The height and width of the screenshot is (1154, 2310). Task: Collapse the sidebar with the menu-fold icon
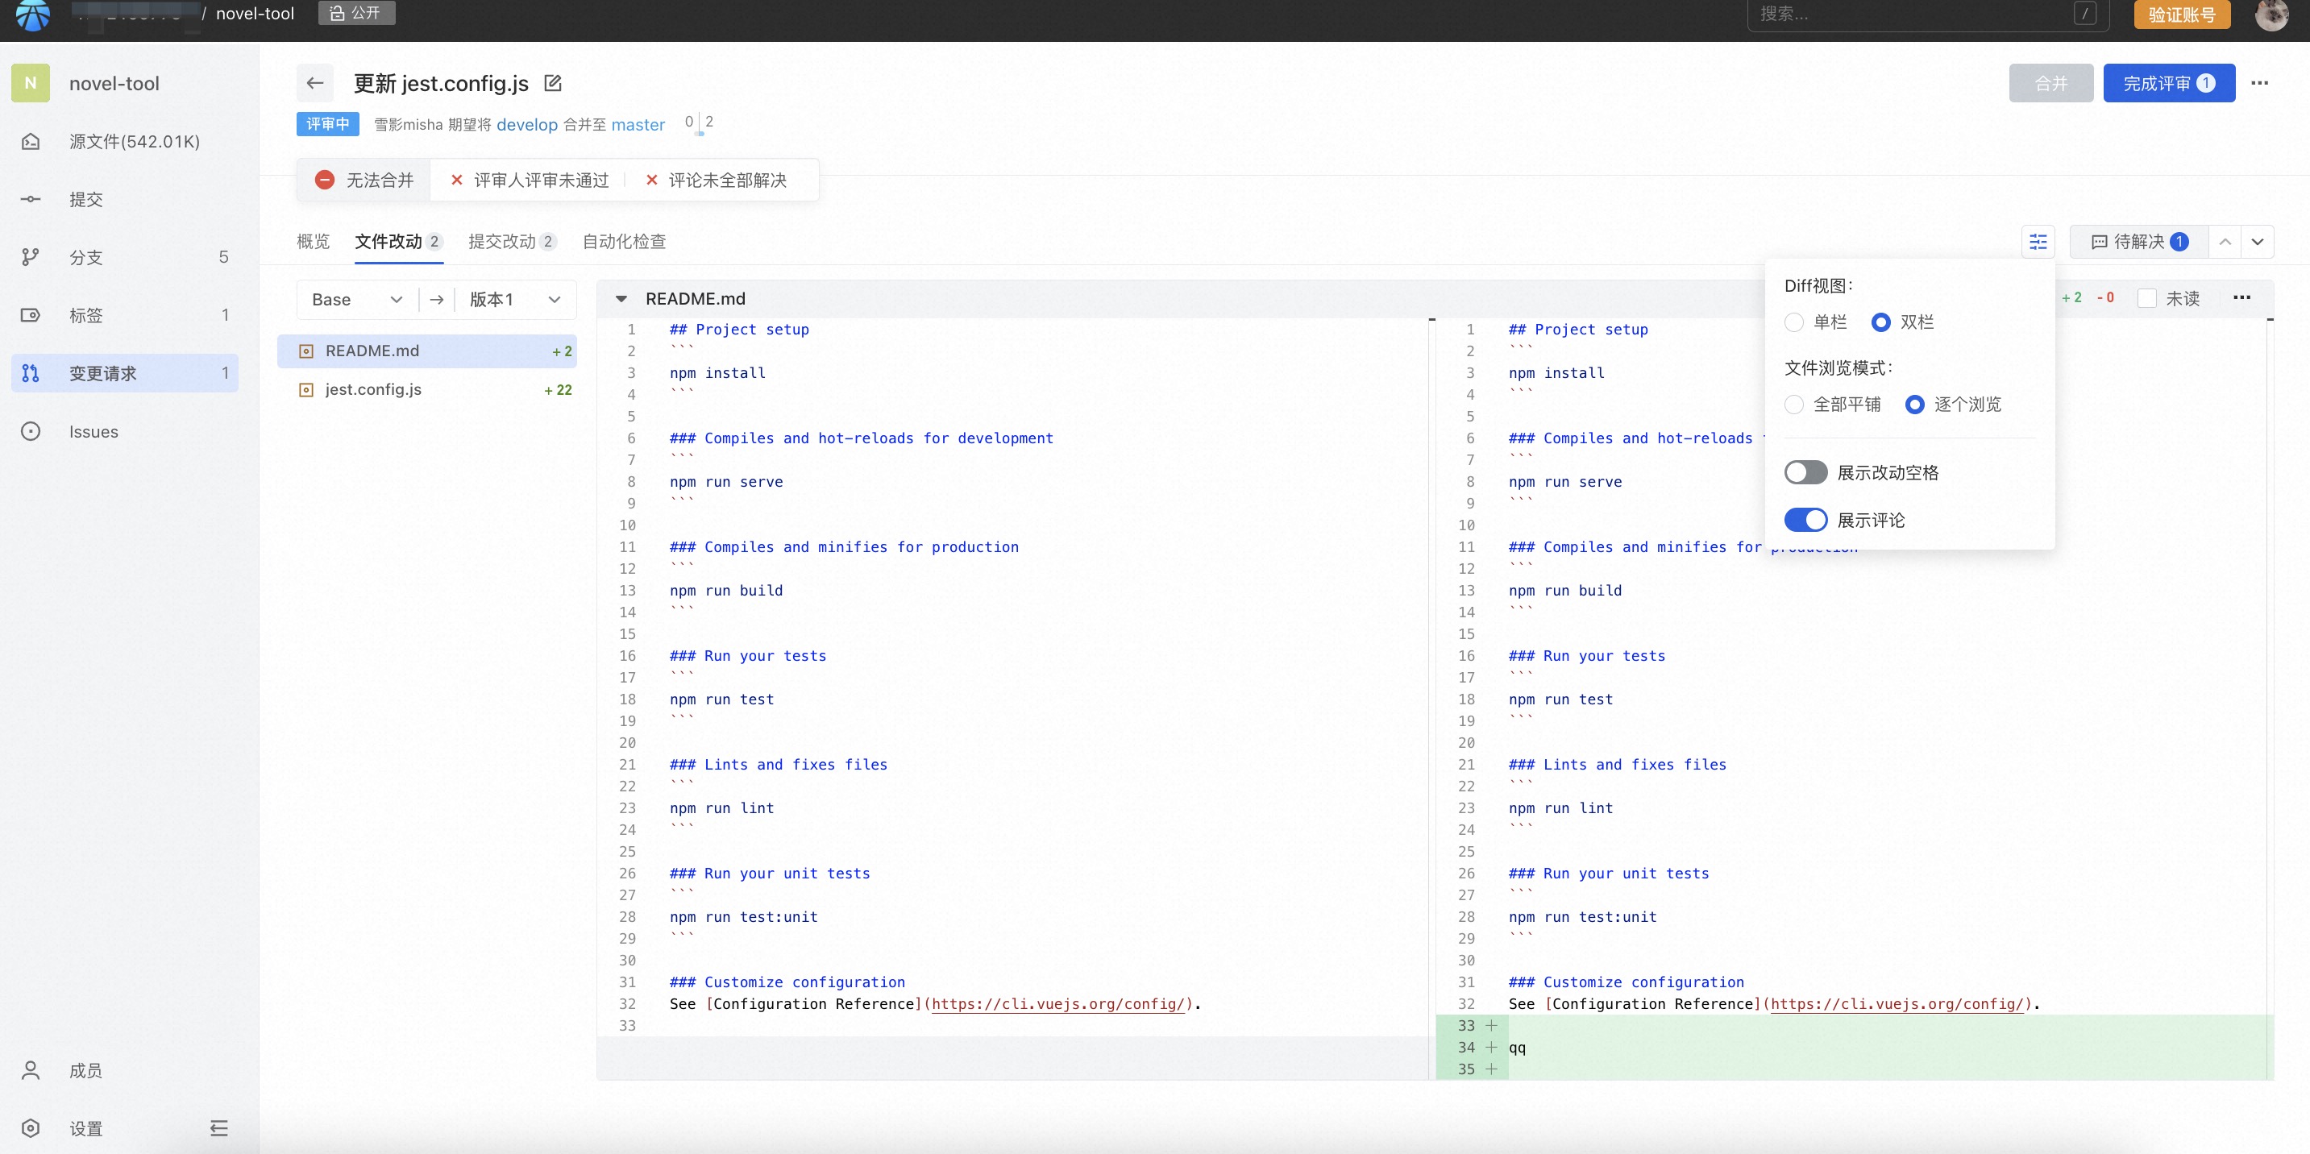click(218, 1128)
